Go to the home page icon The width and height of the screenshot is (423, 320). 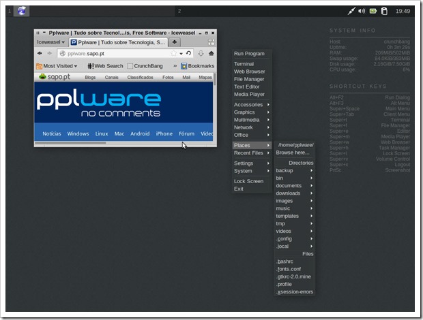point(211,53)
